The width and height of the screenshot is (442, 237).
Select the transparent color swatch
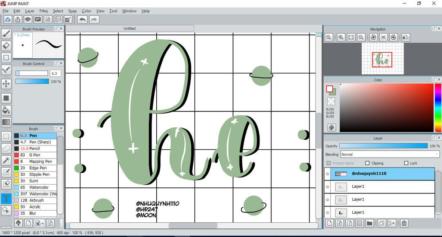click(x=331, y=101)
